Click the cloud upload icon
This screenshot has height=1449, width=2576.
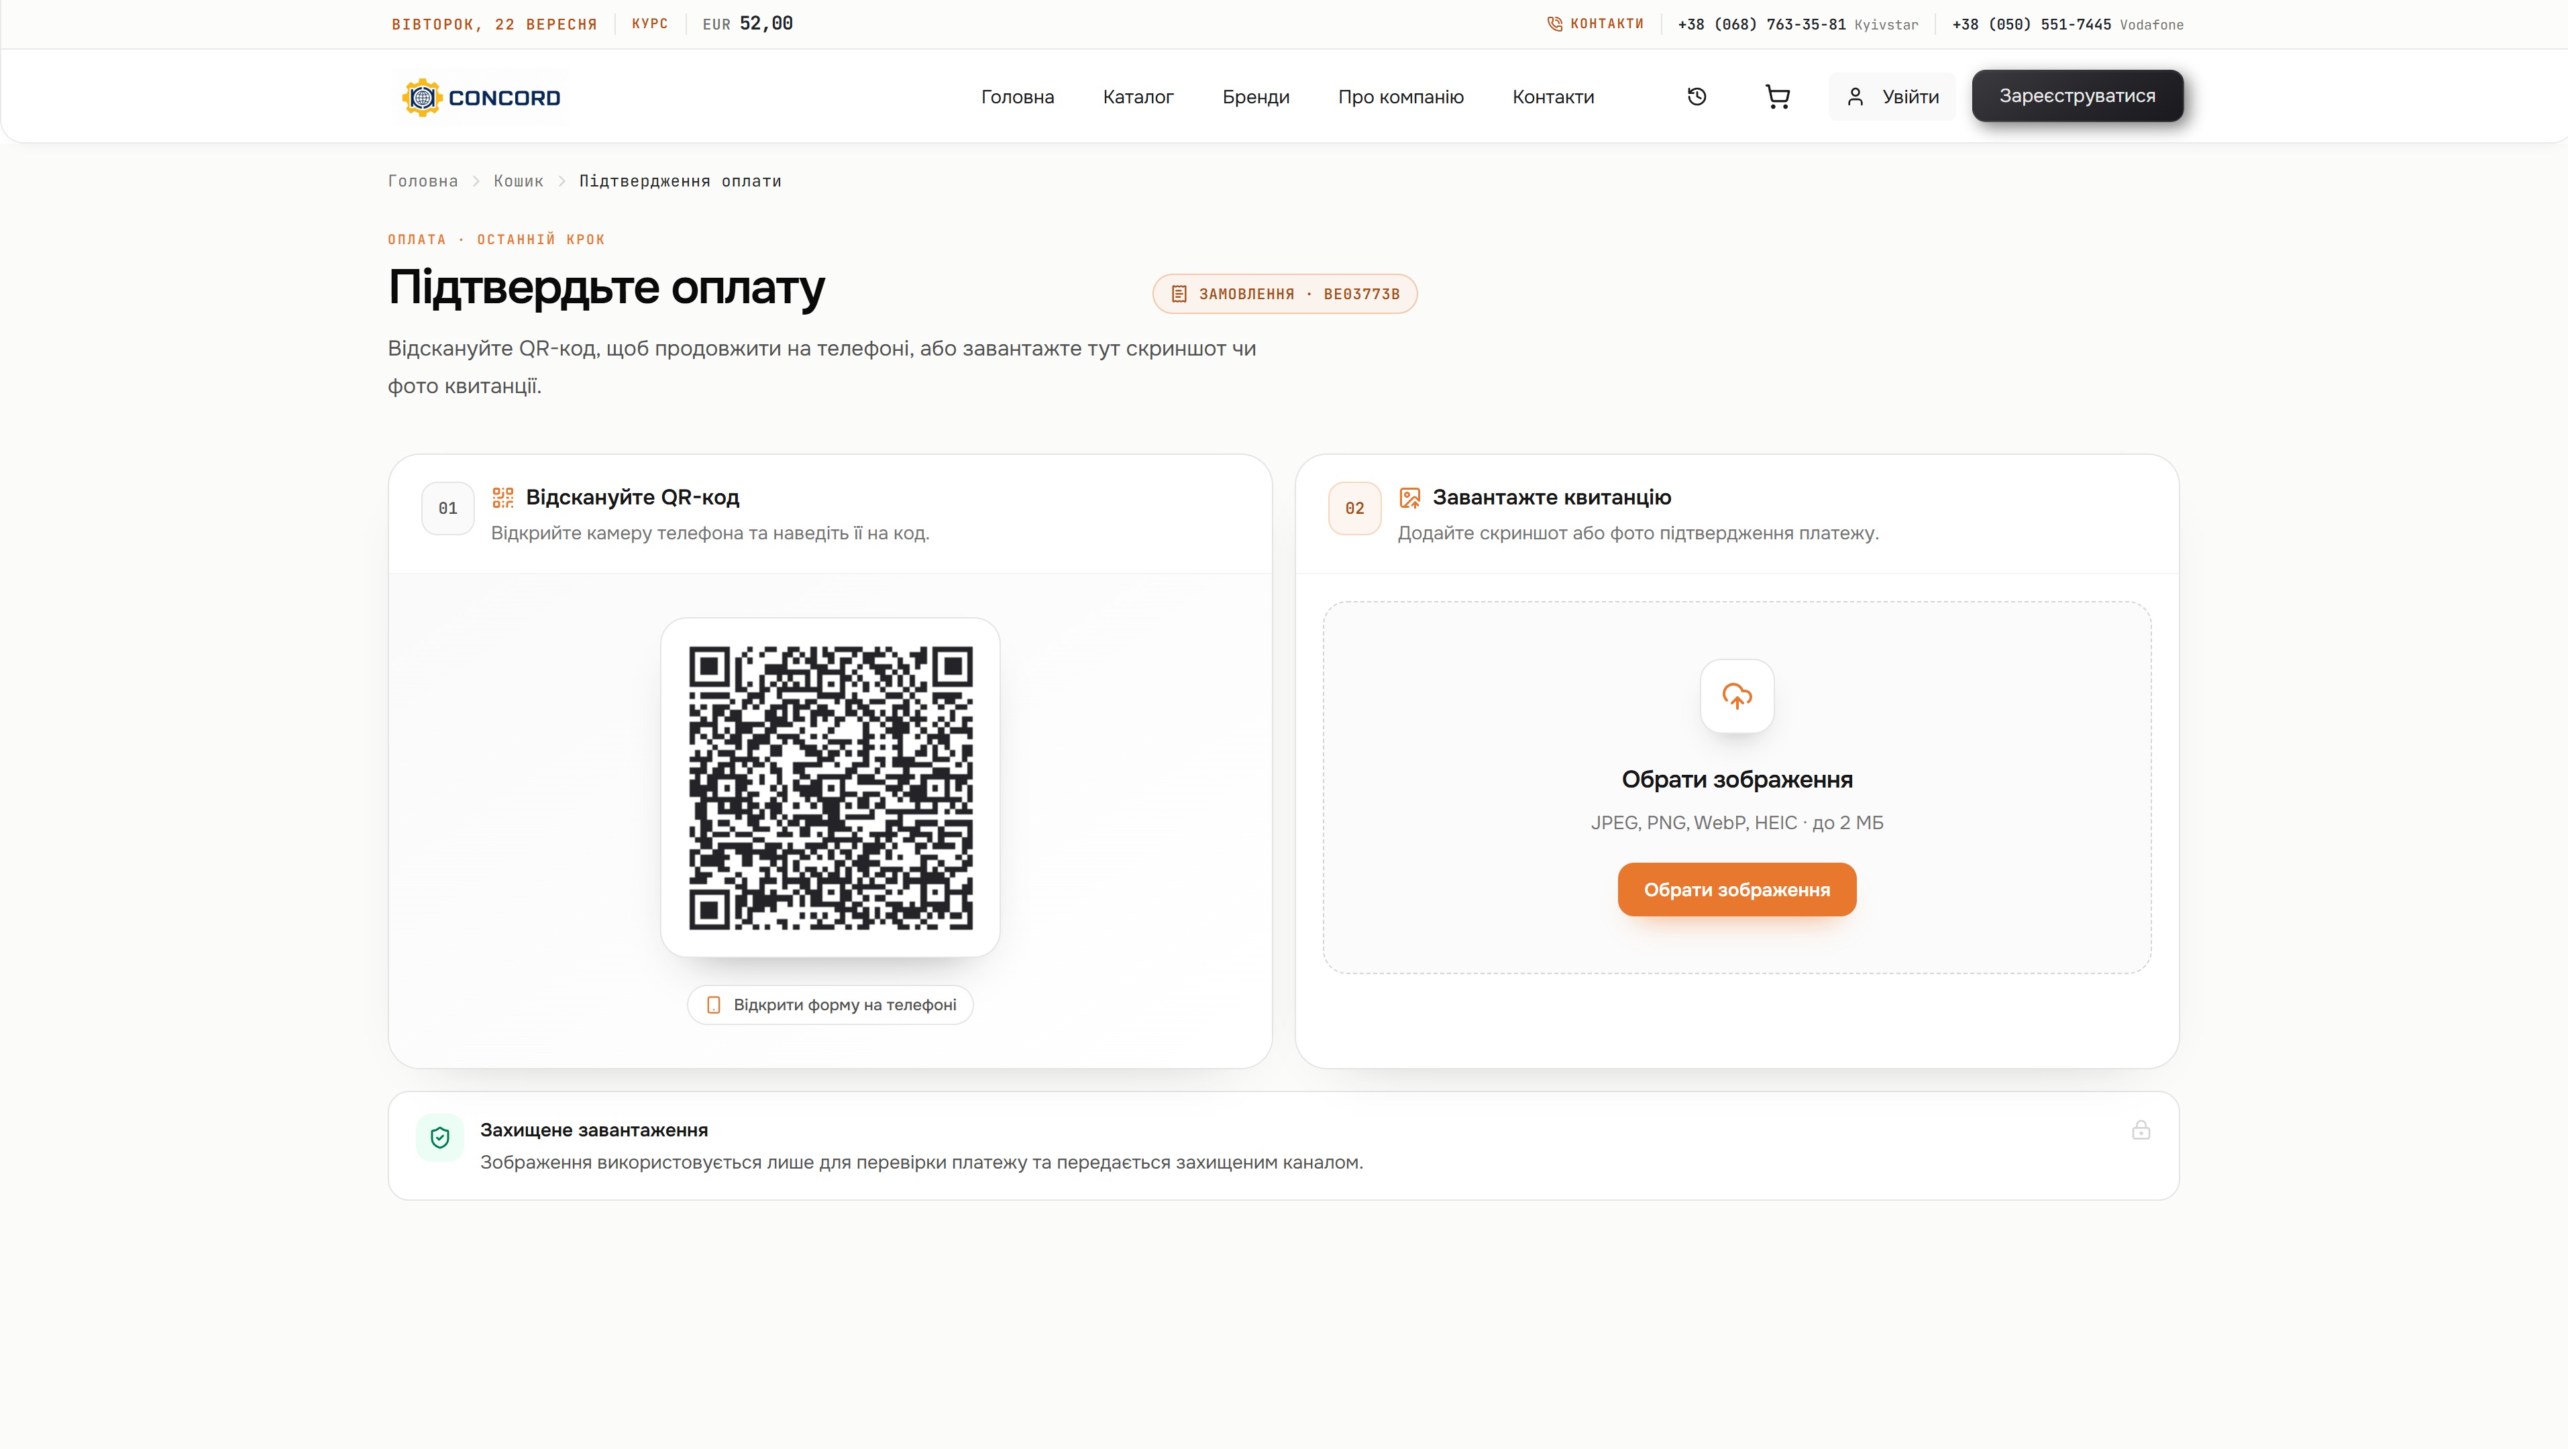click(1737, 696)
